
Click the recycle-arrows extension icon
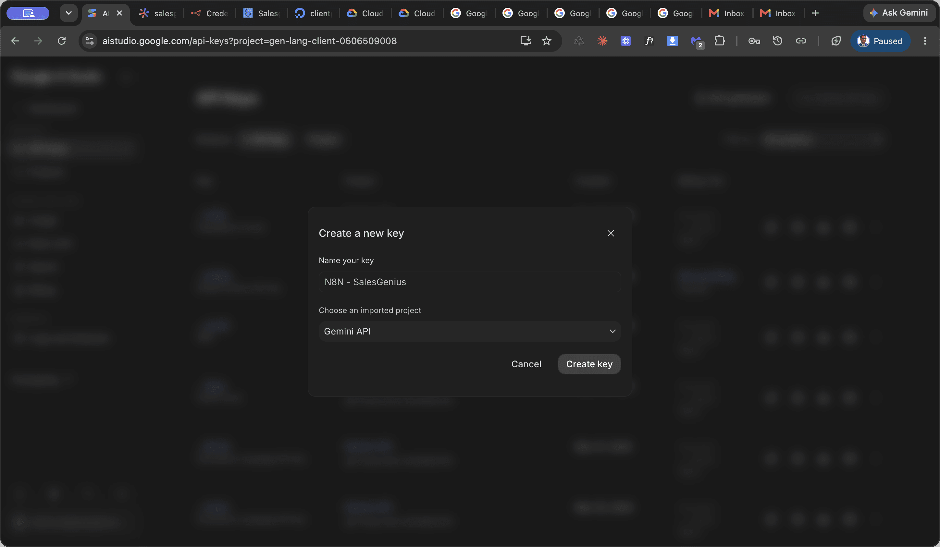pos(579,41)
